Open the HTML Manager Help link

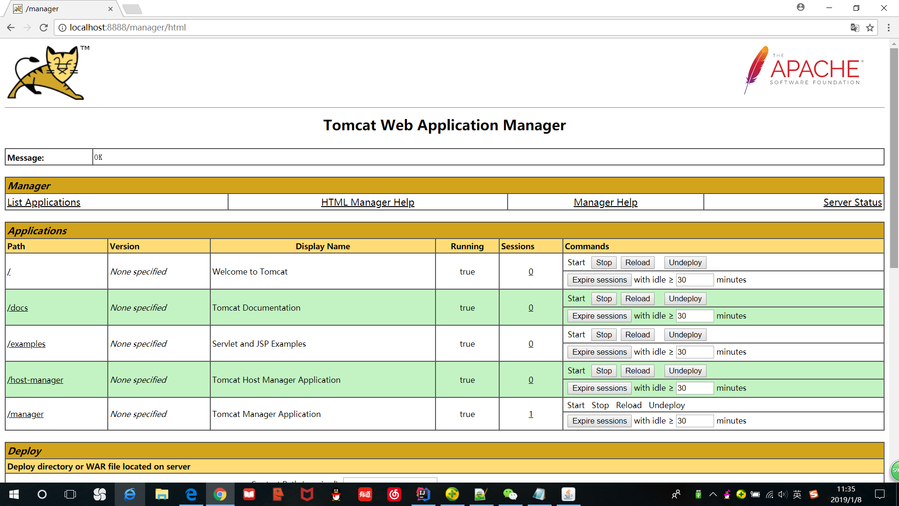click(368, 202)
